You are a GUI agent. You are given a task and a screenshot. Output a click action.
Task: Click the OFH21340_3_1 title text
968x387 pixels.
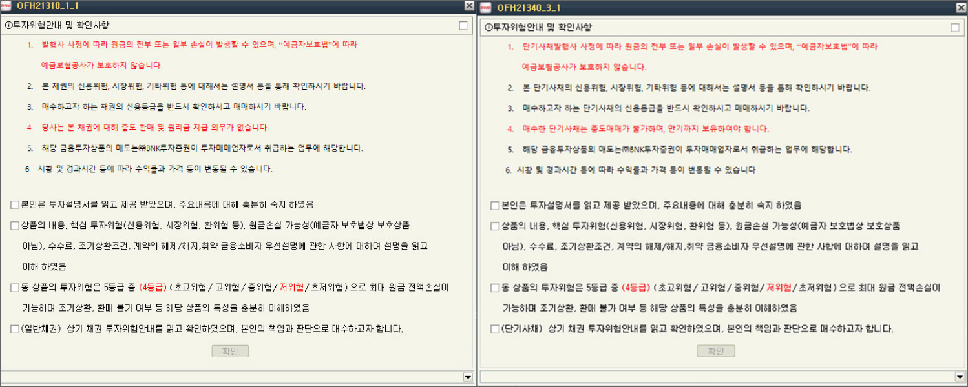529,8
